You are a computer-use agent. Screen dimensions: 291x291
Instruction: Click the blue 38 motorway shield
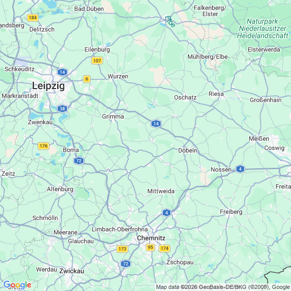click(x=62, y=109)
